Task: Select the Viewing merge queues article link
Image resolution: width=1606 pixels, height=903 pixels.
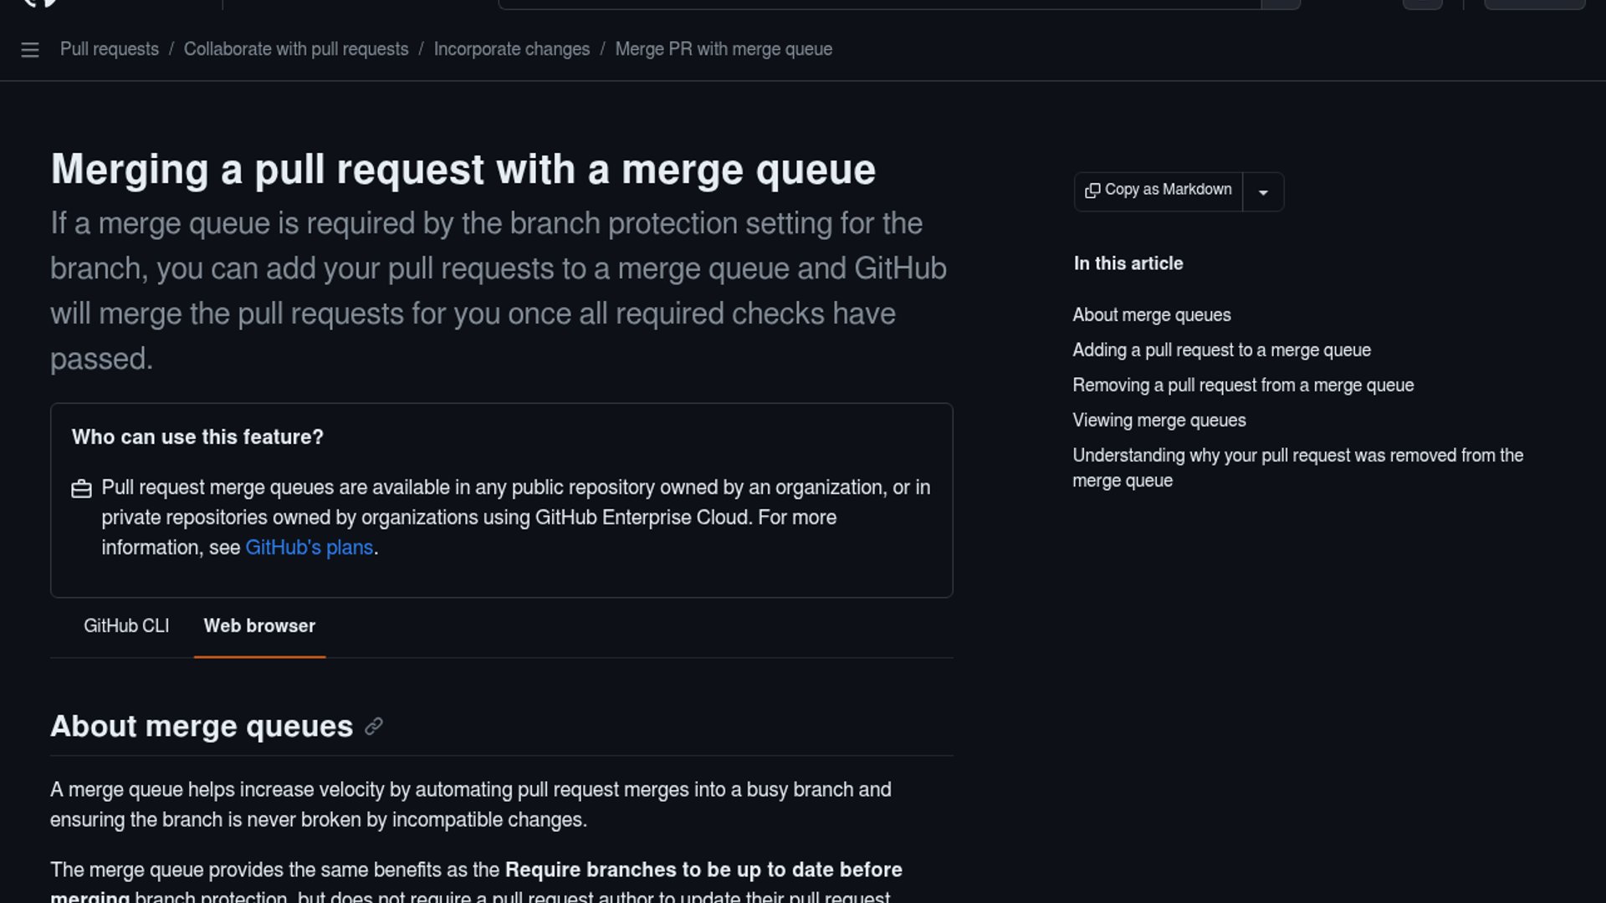Action: (1158, 421)
